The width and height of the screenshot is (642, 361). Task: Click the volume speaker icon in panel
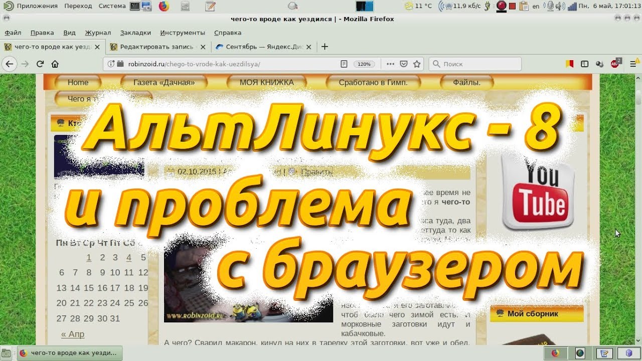coord(559,7)
